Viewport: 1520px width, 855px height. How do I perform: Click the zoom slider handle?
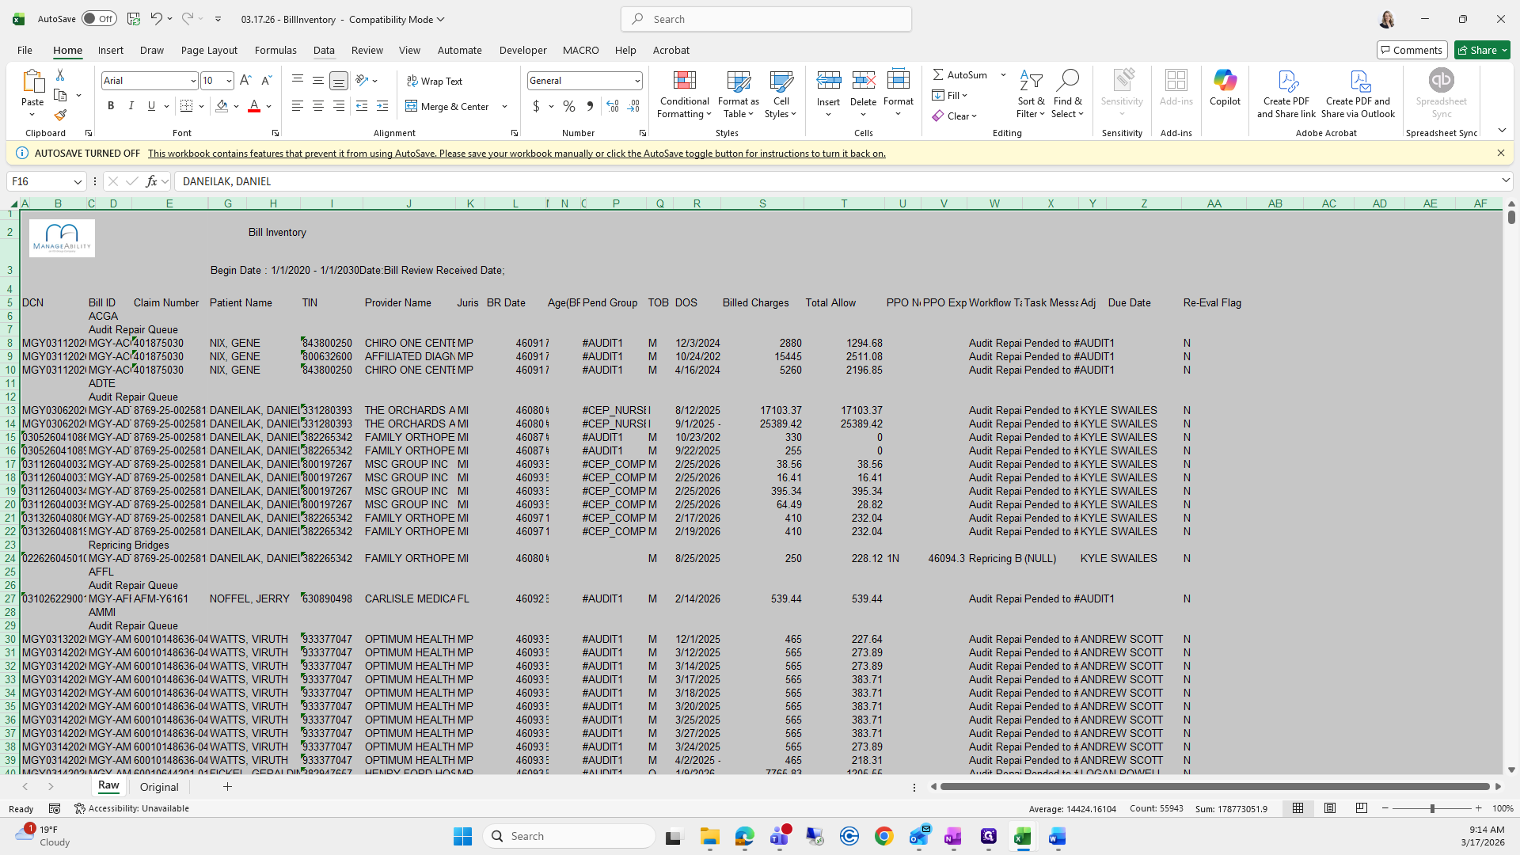click(x=1431, y=808)
